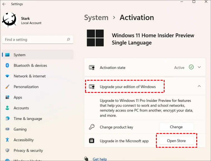211x161 pixels.
Task: Click the Network & internet wifi icon
Action: pos(7,76)
